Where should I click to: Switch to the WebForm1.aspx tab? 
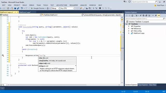pyautogui.click(x=25, y=12)
